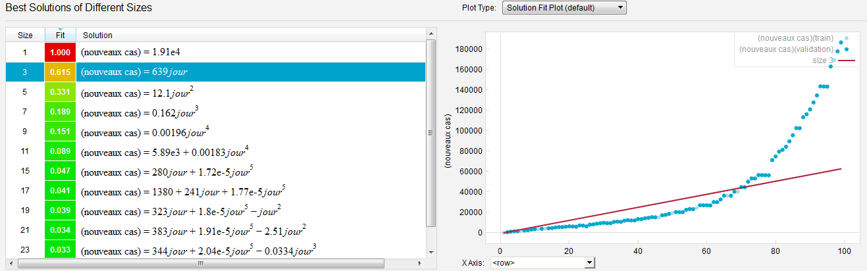The width and height of the screenshot is (867, 271).
Task: Select the size 1 solution row
Action: 216,52
